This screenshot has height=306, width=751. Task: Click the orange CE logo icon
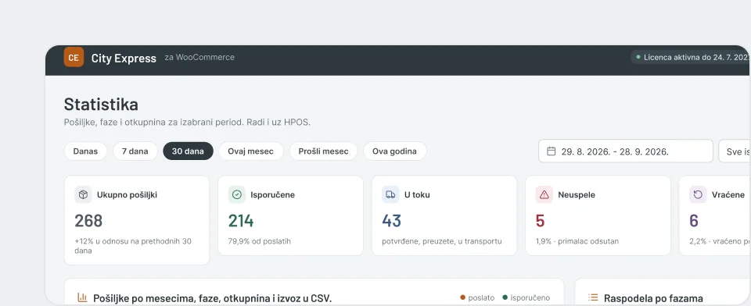tap(74, 58)
